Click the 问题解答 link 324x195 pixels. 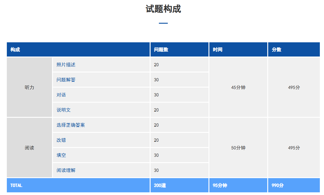pos(66,80)
